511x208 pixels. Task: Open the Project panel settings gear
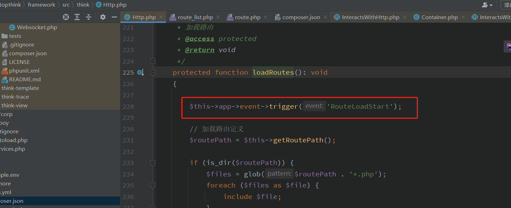click(x=103, y=17)
